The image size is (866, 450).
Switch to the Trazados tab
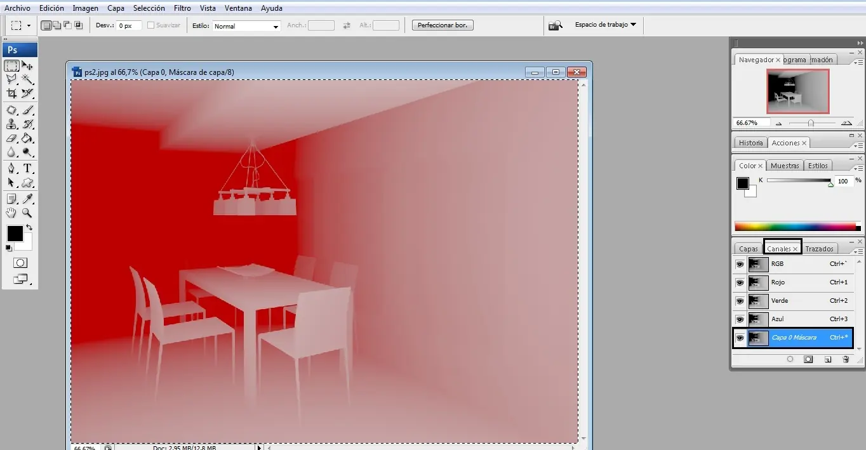click(x=819, y=249)
